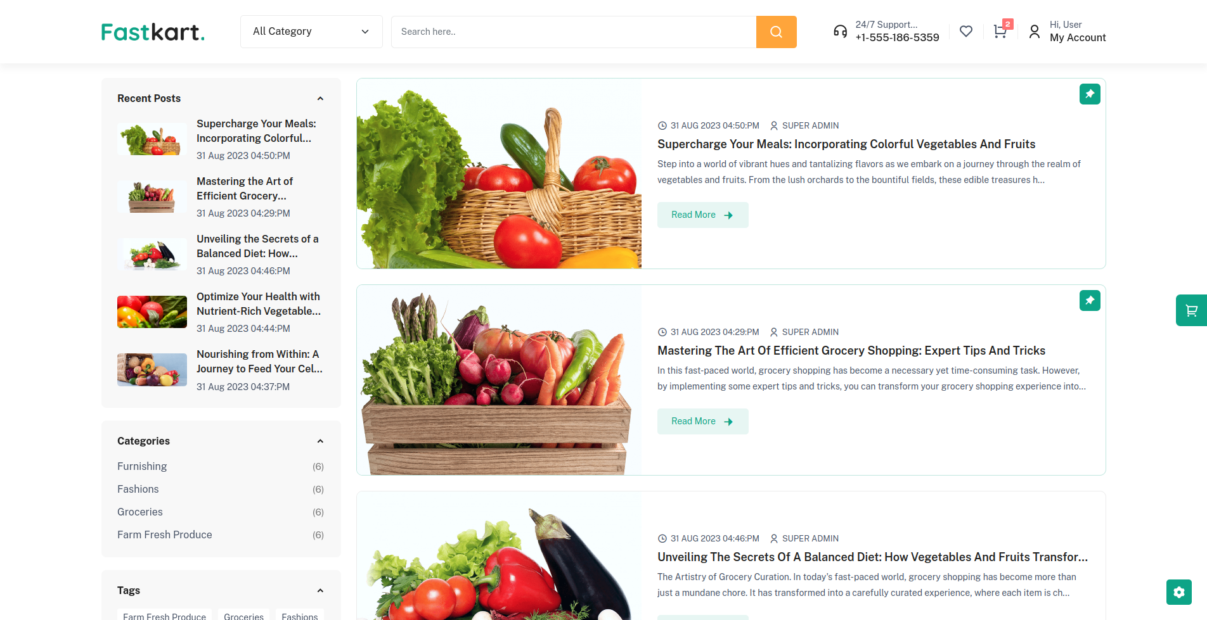
Task: Collapse the Categories panel
Action: point(320,441)
